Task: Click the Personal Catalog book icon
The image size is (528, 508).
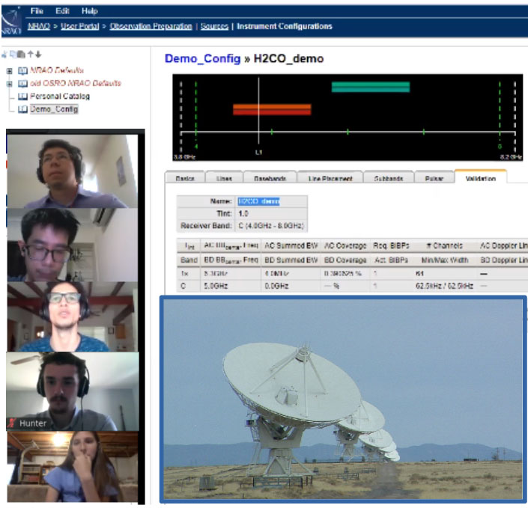Action: coord(23,97)
